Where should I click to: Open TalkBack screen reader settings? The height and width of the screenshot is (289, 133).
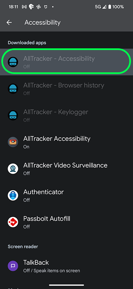click(66, 266)
